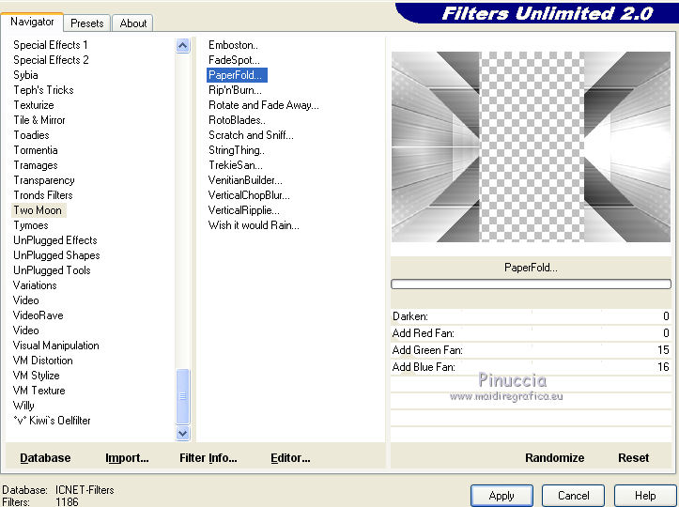Grab the category list scrollbar thumb

point(183,396)
